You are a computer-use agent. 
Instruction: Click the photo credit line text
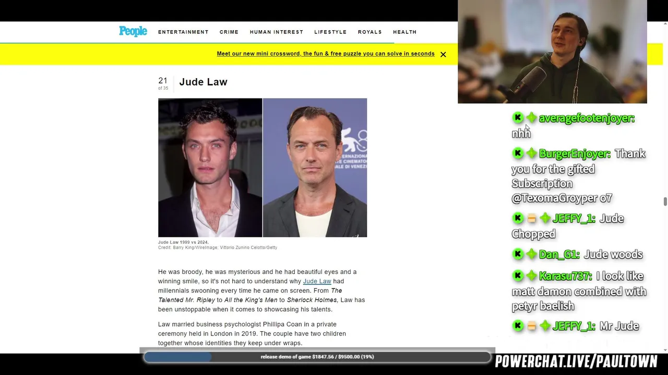(x=218, y=248)
